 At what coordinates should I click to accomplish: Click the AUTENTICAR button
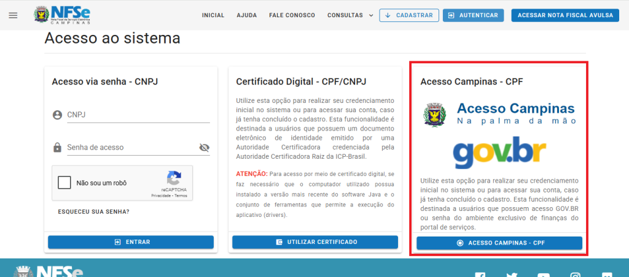pyautogui.click(x=474, y=15)
